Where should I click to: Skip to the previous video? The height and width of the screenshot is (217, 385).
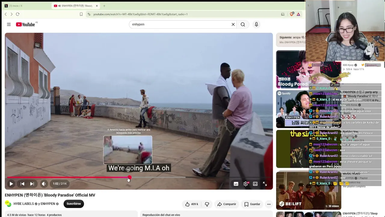pyautogui.click(x=22, y=184)
